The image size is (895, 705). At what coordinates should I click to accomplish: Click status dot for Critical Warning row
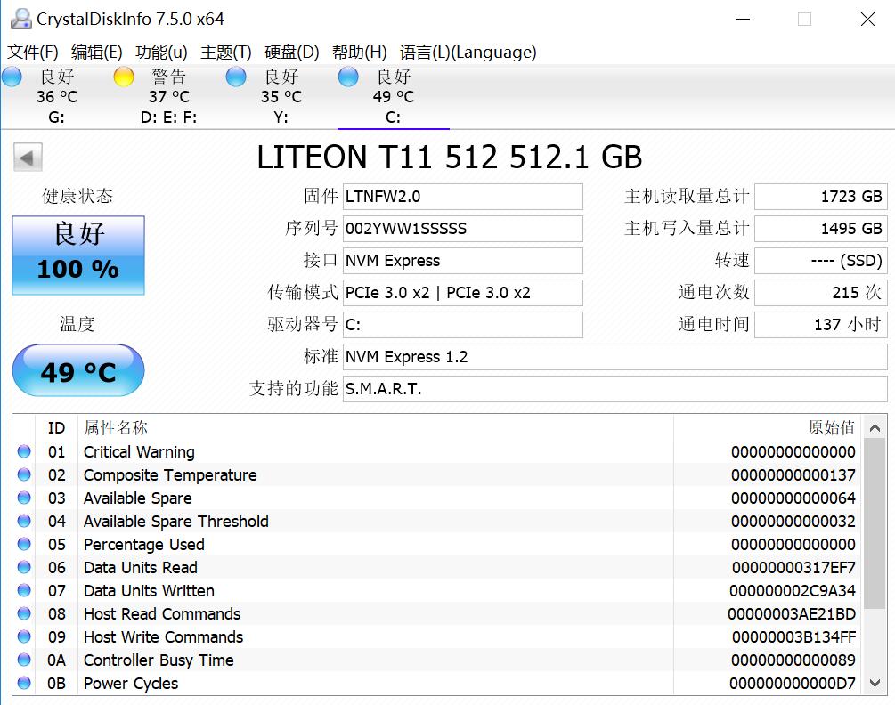(24, 451)
